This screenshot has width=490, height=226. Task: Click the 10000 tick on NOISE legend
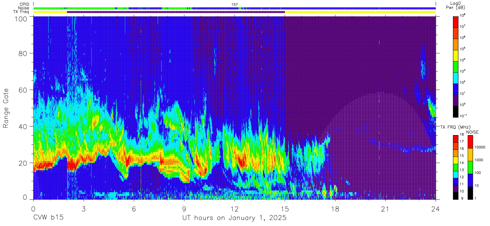click(x=481, y=148)
